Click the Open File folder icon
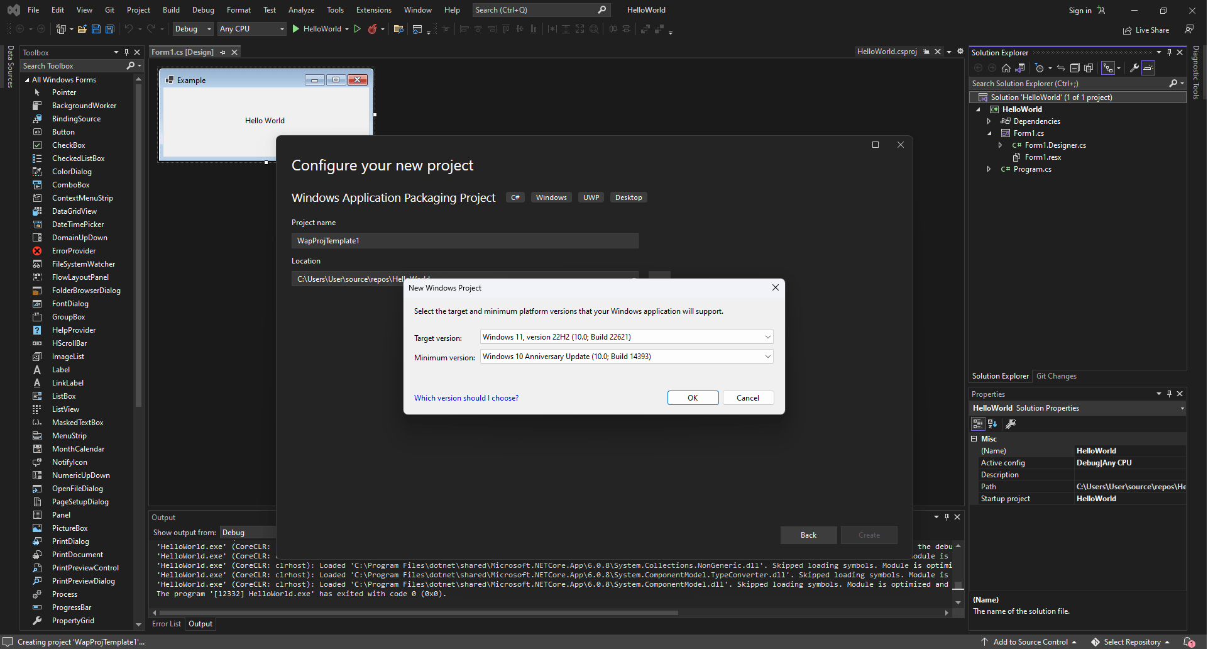The image size is (1208, 649). (x=82, y=29)
